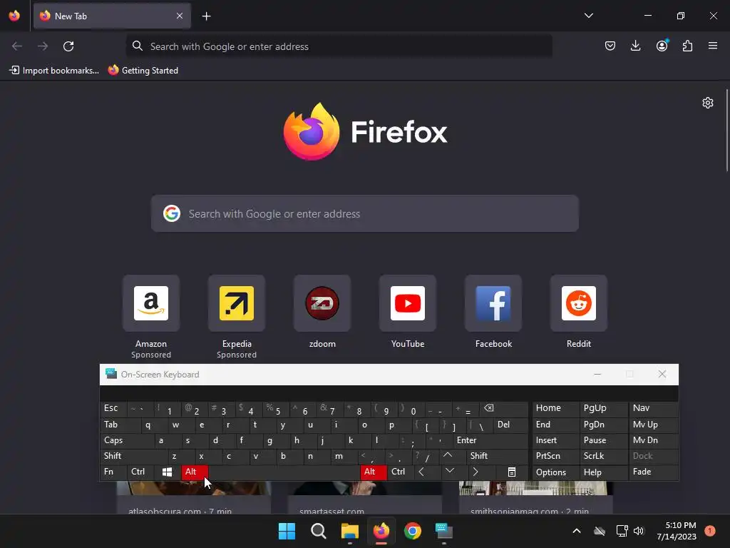Viewport: 730px width, 548px height.
Task: Click the Help key on On-Screen Keyboard
Action: coord(603,472)
